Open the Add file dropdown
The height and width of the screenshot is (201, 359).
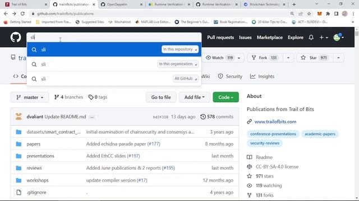[x=195, y=97]
